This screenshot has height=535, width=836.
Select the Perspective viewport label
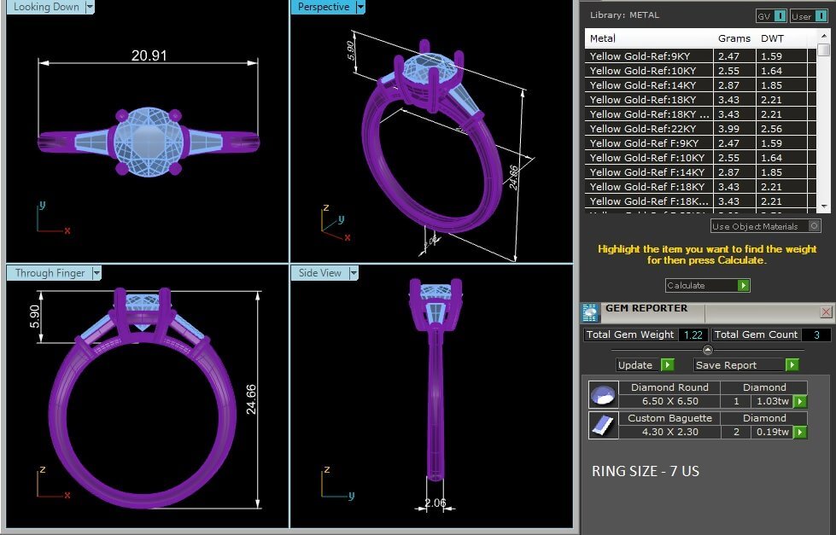coord(324,7)
